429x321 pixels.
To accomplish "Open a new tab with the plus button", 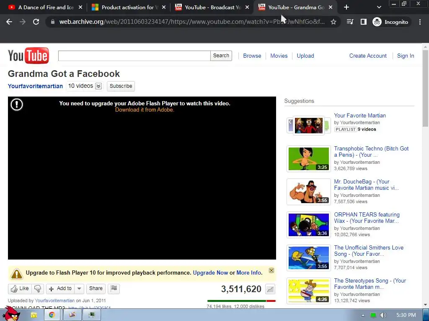I will 346,8.
